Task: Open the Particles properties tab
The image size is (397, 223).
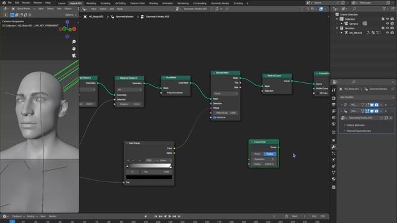Action: pos(334,153)
